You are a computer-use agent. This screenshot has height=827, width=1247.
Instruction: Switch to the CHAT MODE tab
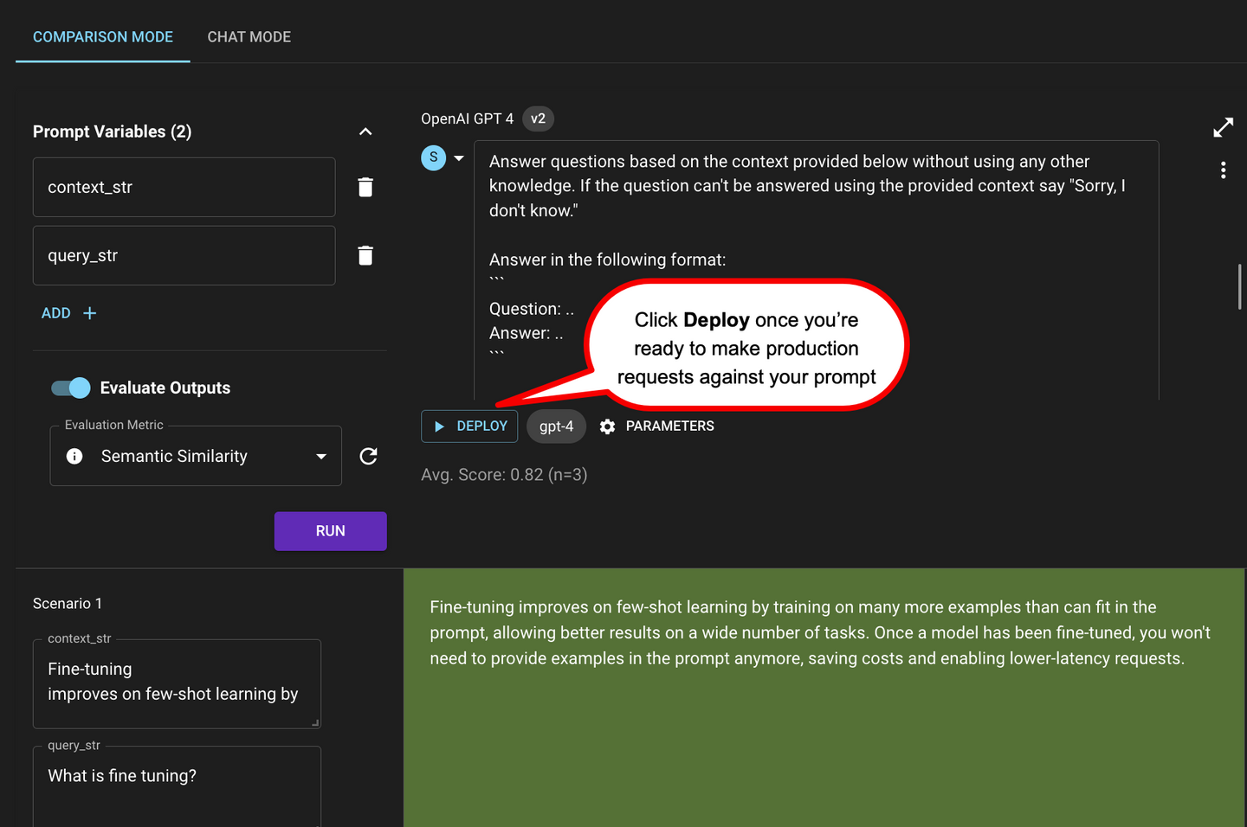[x=249, y=37]
